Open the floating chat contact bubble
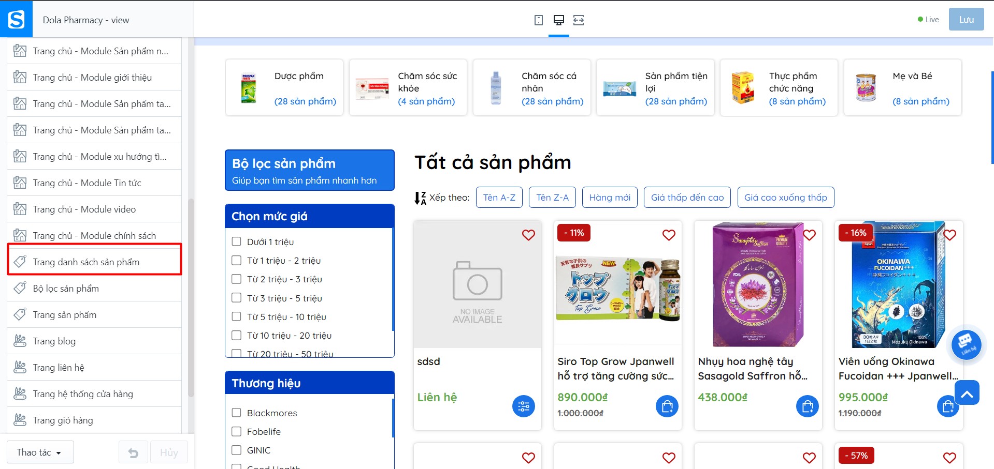The image size is (994, 469). coord(966,344)
